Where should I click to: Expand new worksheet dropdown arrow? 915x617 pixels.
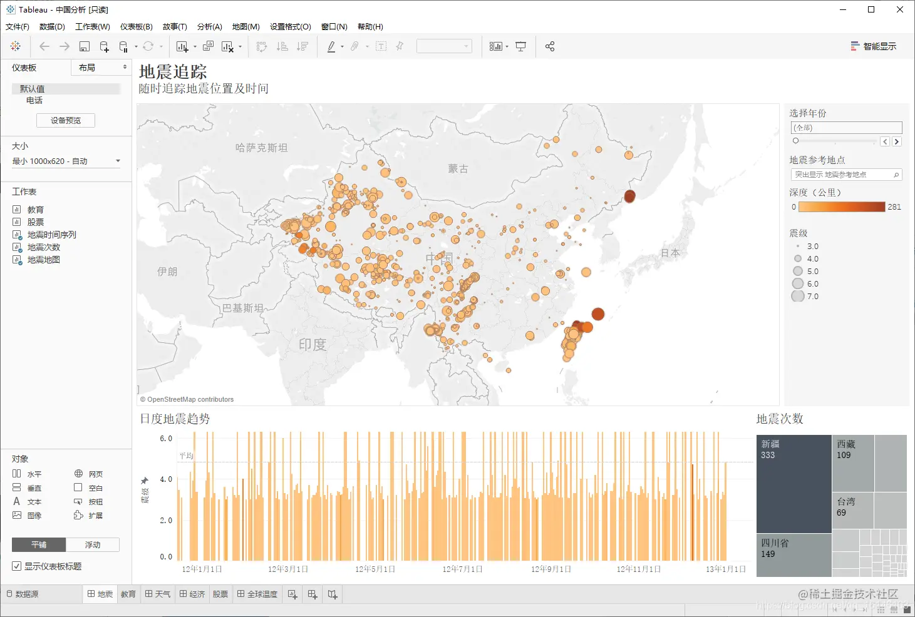[195, 46]
